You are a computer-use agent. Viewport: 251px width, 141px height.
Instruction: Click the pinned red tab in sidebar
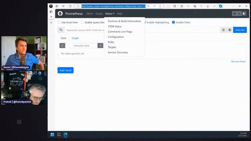click(x=51, y=17)
